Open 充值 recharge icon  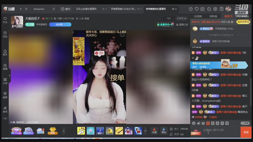[154, 131]
